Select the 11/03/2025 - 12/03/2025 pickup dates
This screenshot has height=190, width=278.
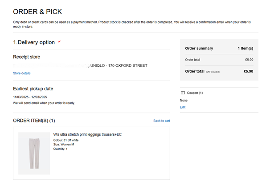click(30, 97)
